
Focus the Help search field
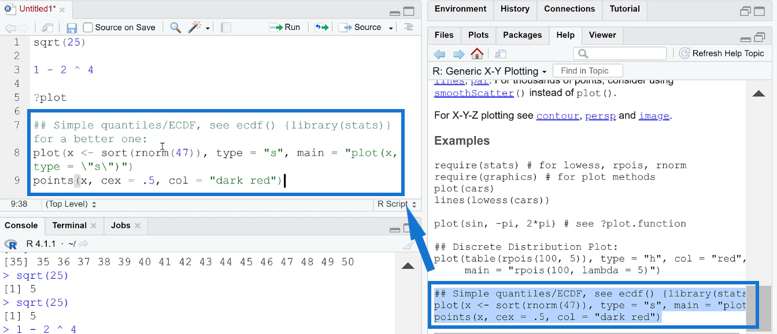pos(620,54)
